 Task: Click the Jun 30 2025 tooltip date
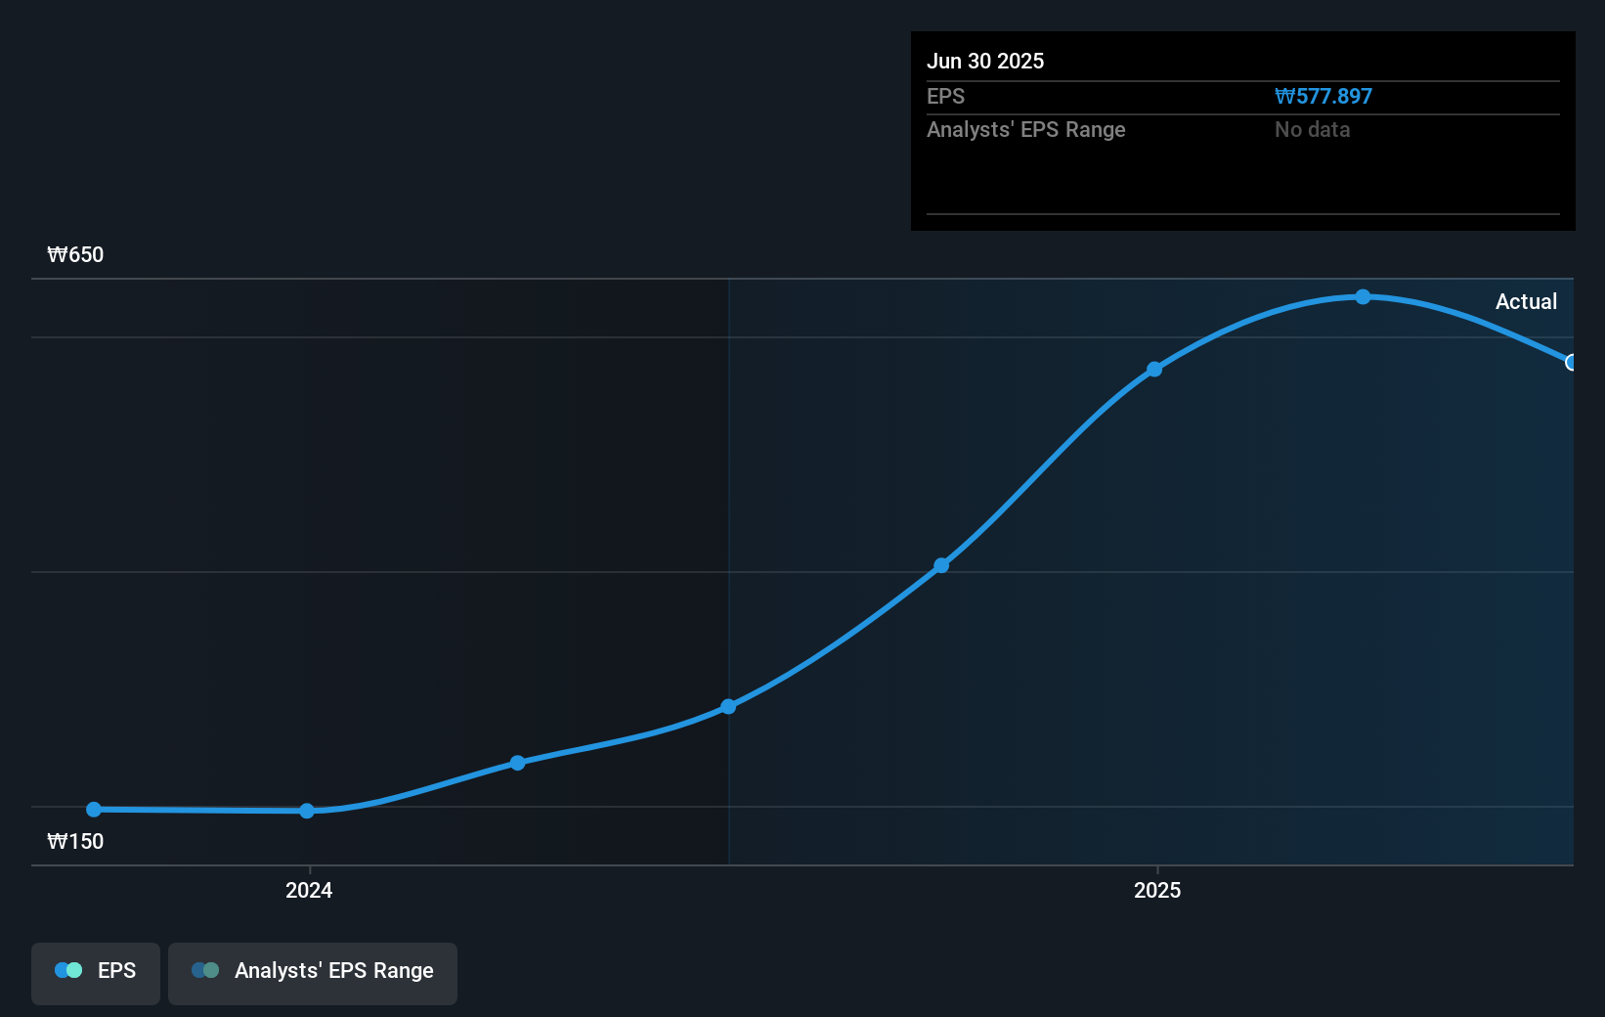[x=985, y=61]
